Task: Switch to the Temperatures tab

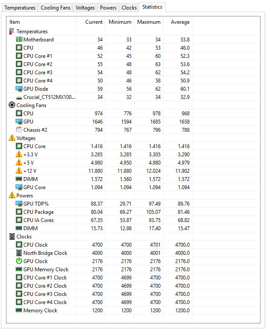Action: pos(20,8)
